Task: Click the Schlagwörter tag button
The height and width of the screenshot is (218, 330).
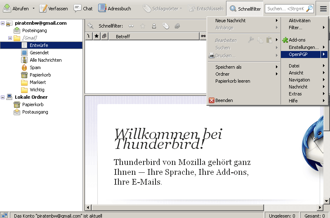Action: [x=162, y=9]
